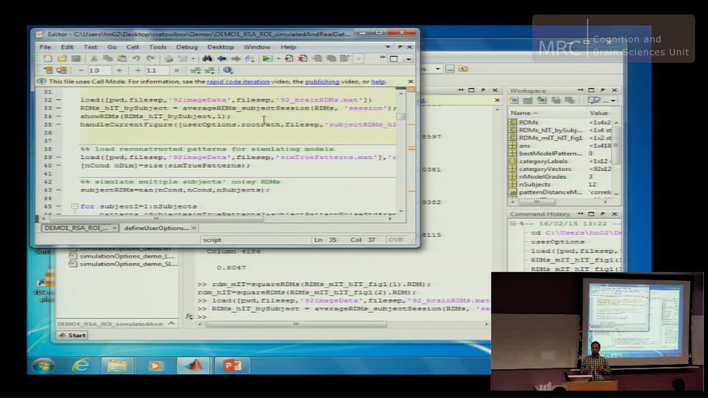Switch to DEMO1_RSA_ROI editor tab
708x398 pixels.
pyautogui.click(x=76, y=228)
